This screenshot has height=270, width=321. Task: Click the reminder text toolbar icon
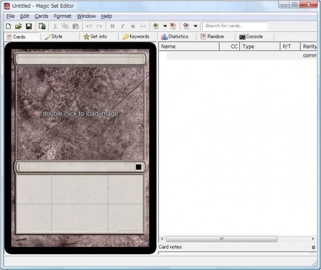coord(143,26)
